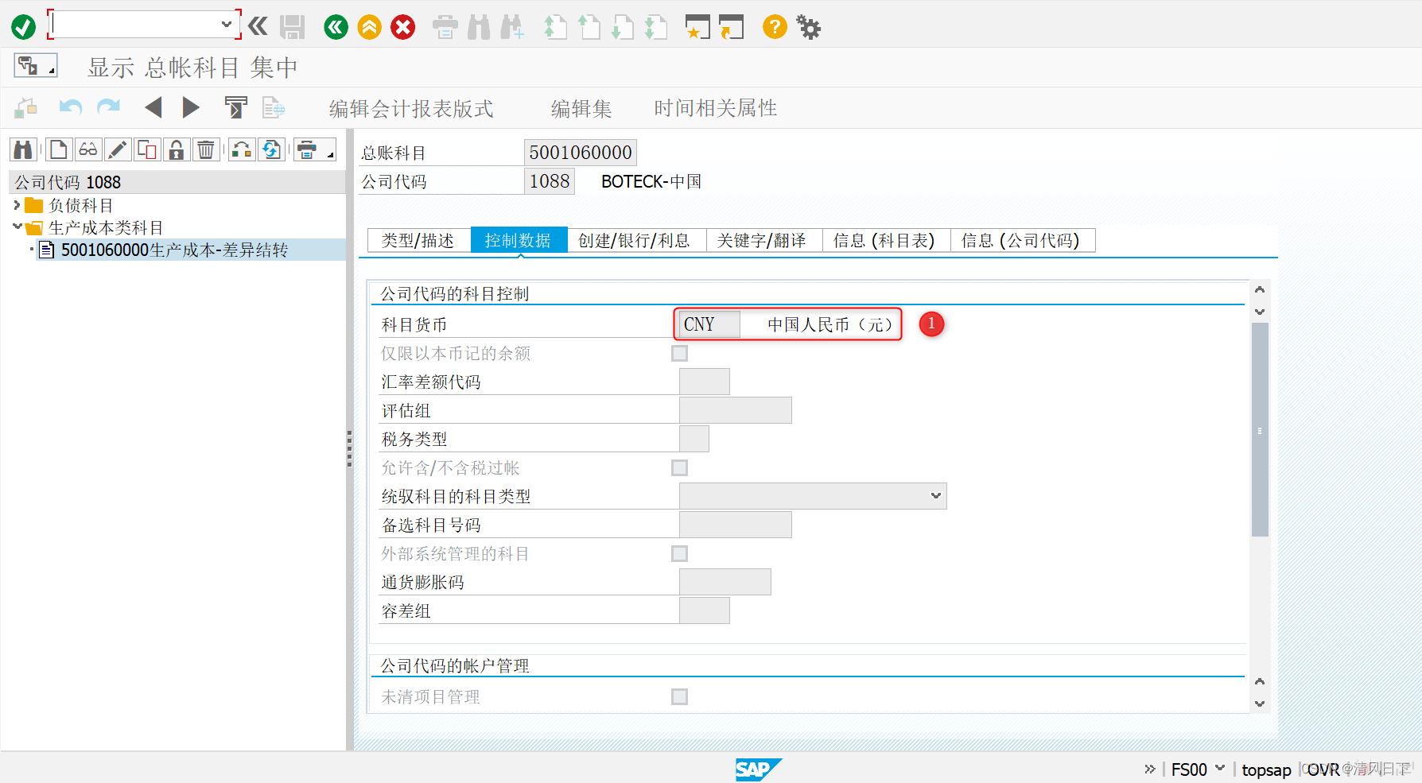The height and width of the screenshot is (783, 1422).
Task: Enable the 允许含/不含税过帐 checkbox
Action: click(x=679, y=467)
